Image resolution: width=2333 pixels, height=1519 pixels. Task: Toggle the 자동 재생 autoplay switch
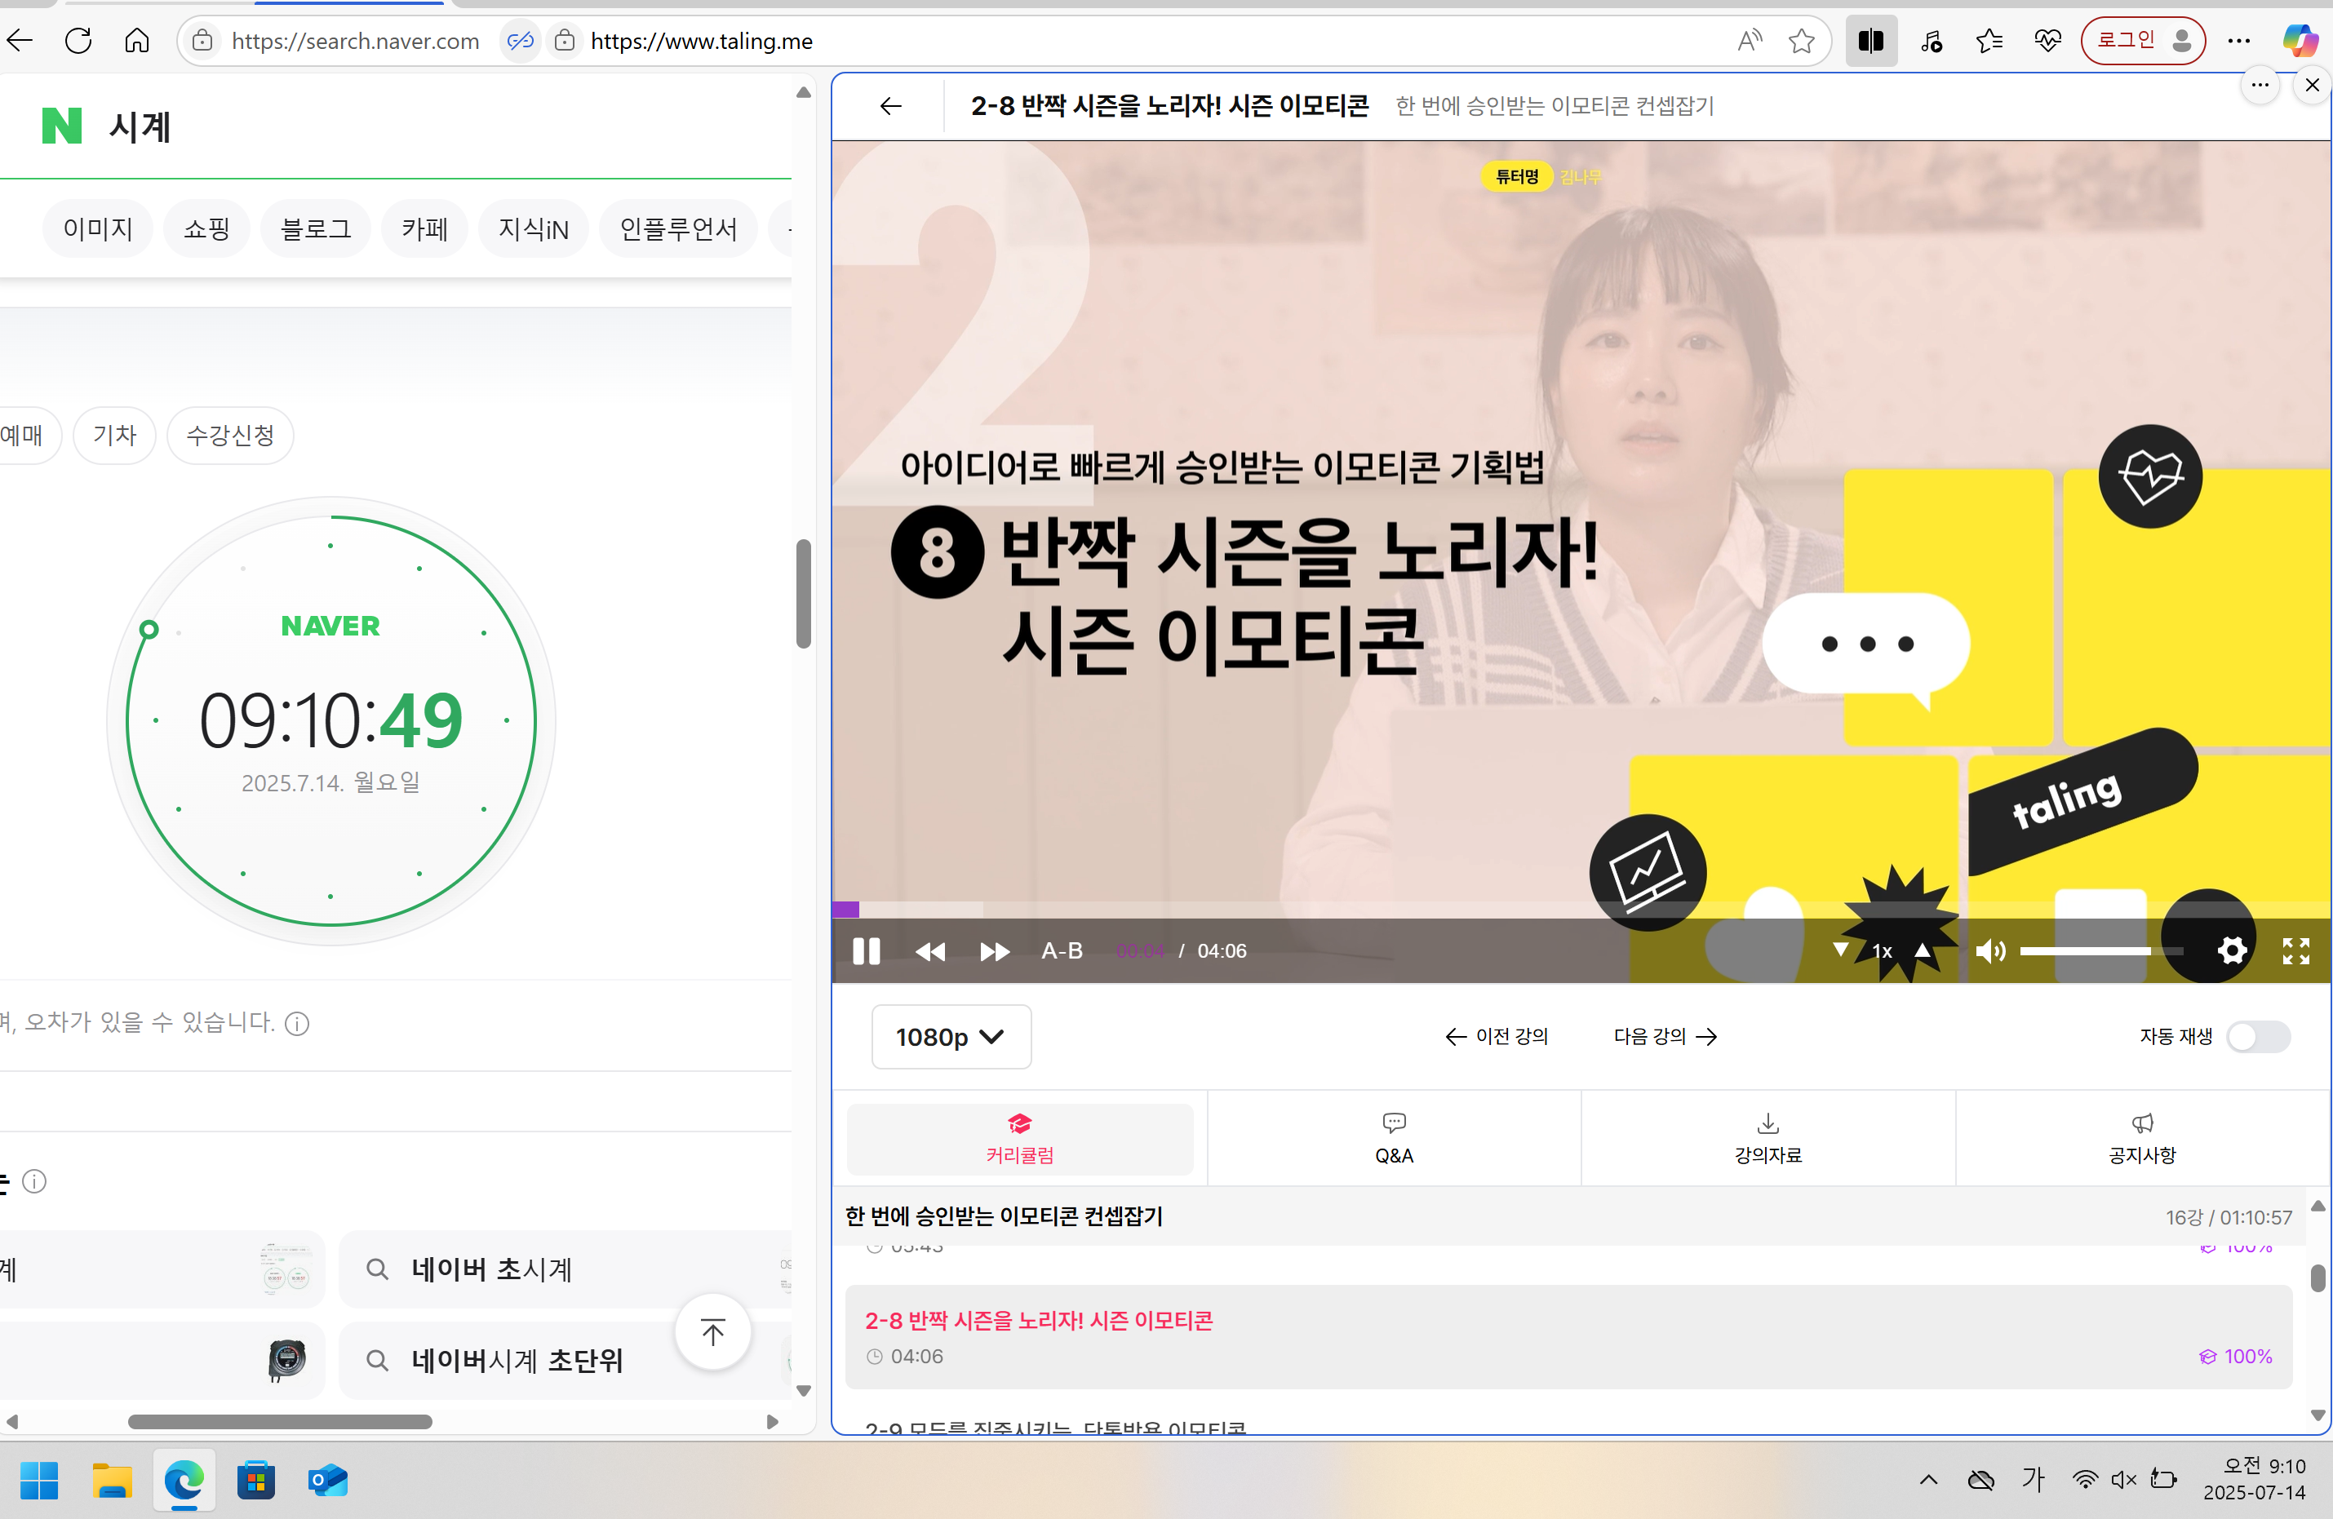tap(2258, 1037)
